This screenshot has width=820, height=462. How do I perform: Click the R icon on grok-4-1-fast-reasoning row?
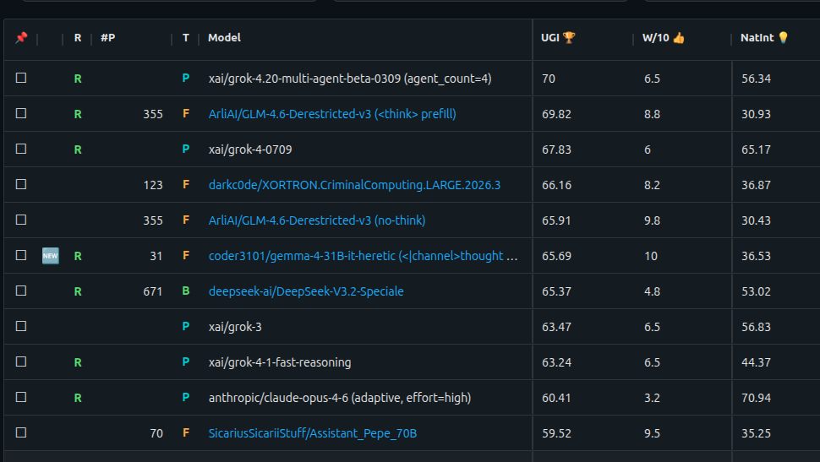tap(78, 362)
